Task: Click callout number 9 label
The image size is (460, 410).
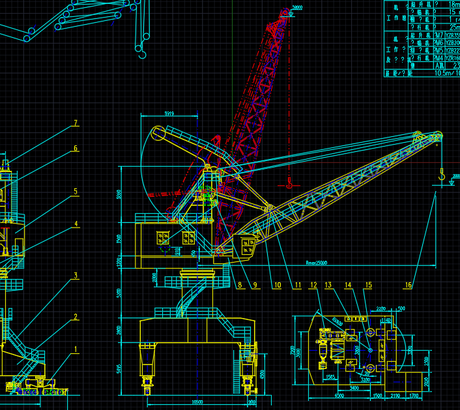Action: click(x=255, y=285)
